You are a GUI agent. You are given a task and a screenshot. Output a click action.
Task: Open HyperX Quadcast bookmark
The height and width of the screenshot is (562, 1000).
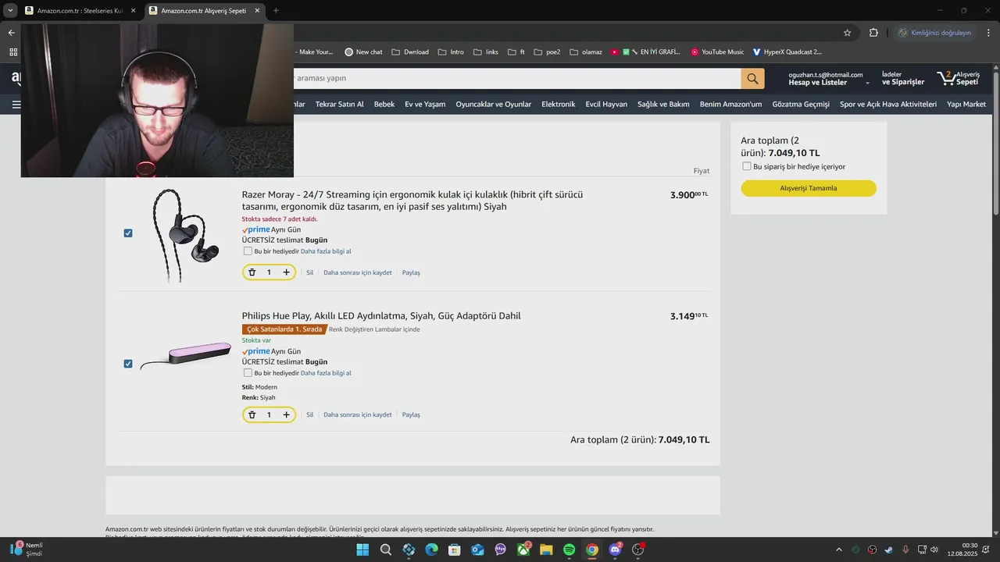787,52
